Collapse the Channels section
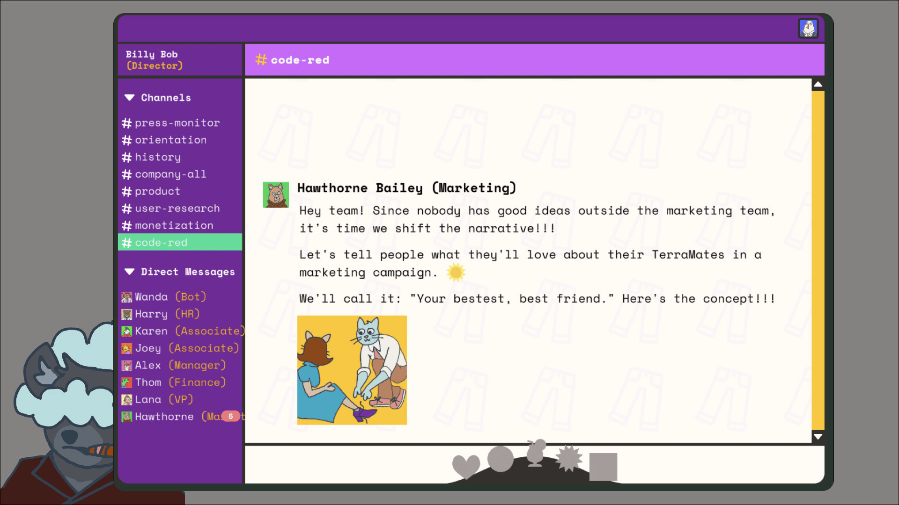Viewport: 899px width, 505px height. (x=130, y=98)
